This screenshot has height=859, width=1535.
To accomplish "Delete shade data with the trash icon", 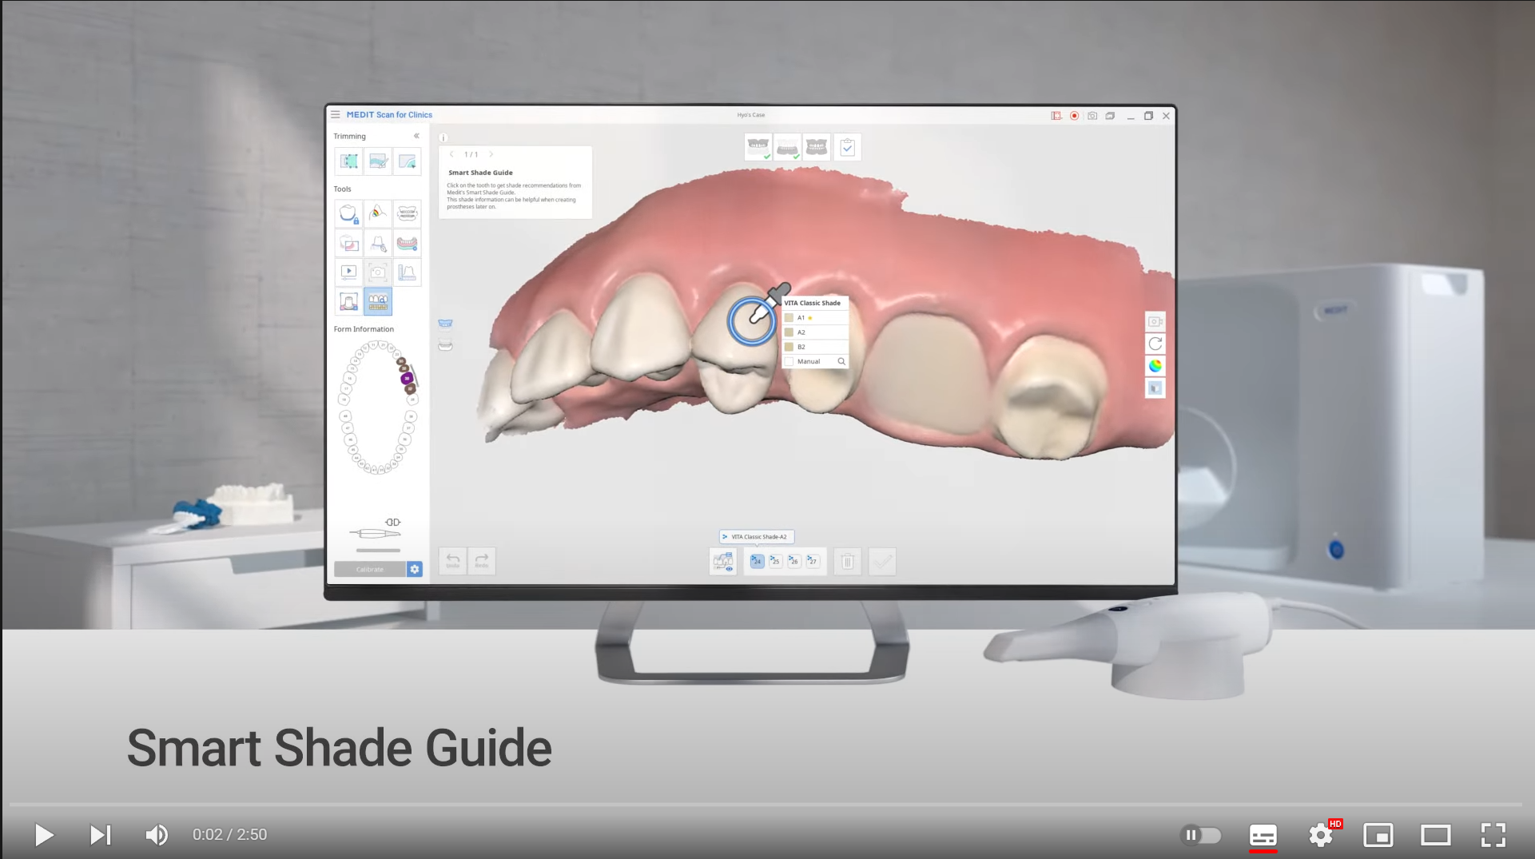I will pyautogui.click(x=847, y=561).
